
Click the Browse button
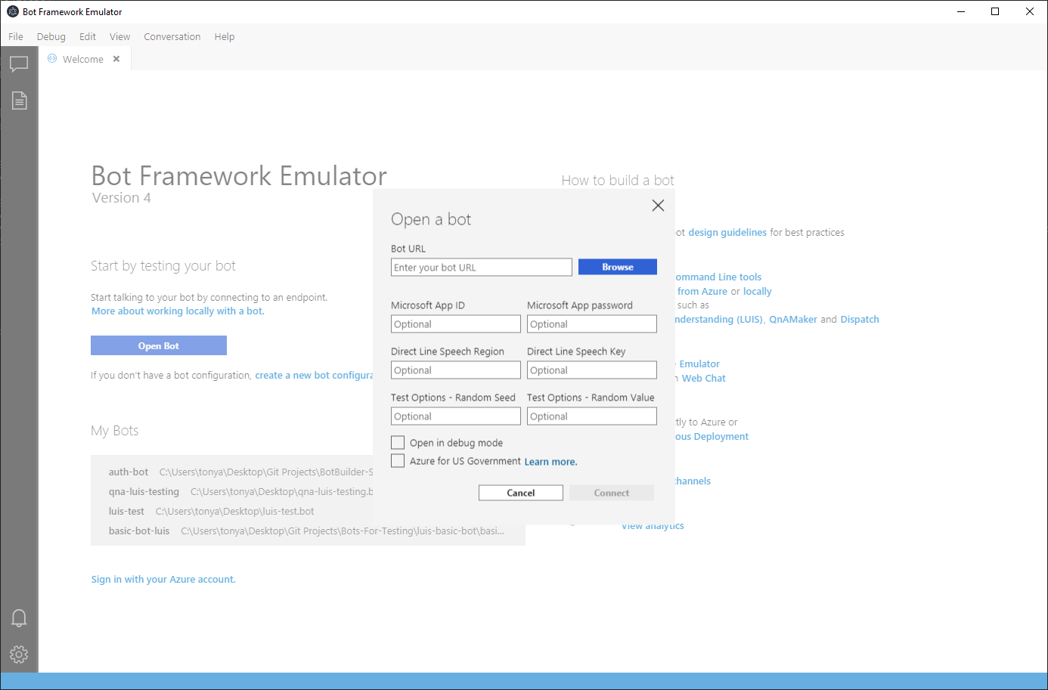pyautogui.click(x=618, y=267)
